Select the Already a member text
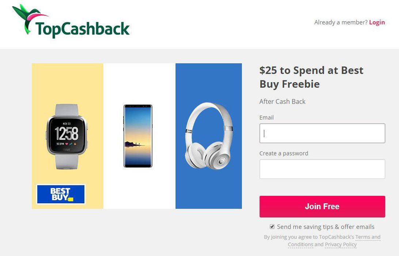Screen dimensions: 399x256 (x=340, y=22)
